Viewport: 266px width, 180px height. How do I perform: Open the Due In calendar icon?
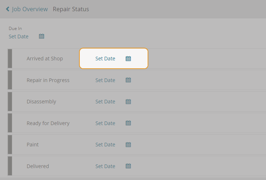point(42,36)
